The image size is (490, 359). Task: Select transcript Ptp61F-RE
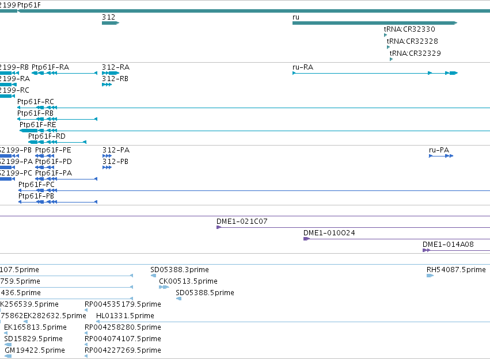pos(255,131)
